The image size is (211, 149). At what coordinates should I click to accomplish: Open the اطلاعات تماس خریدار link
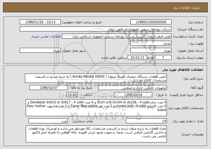[46, 36]
